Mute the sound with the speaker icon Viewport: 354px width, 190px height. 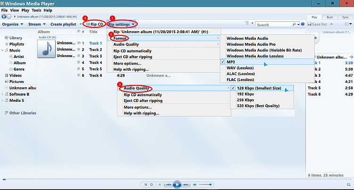pos(195,185)
